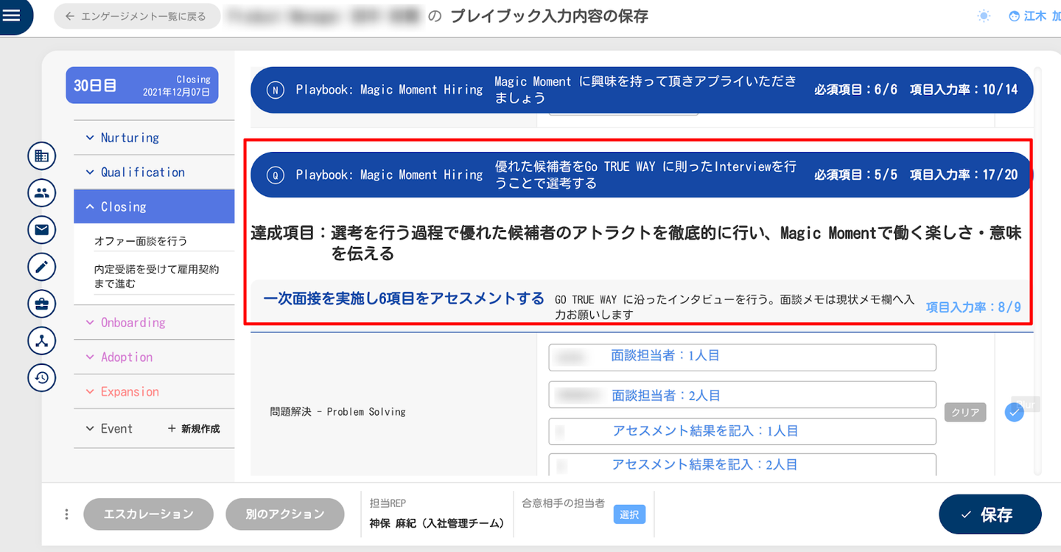Expand the Event section
Viewport: 1061px width, 552px height.
(109, 429)
